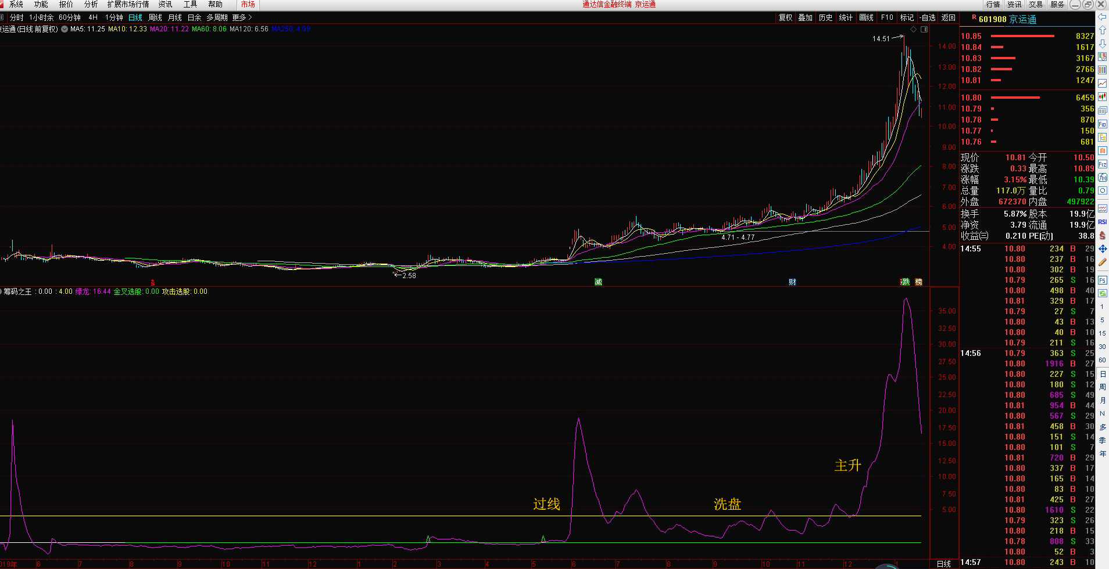Click the 返回 return button
This screenshot has width=1109, height=569.
tap(948, 17)
